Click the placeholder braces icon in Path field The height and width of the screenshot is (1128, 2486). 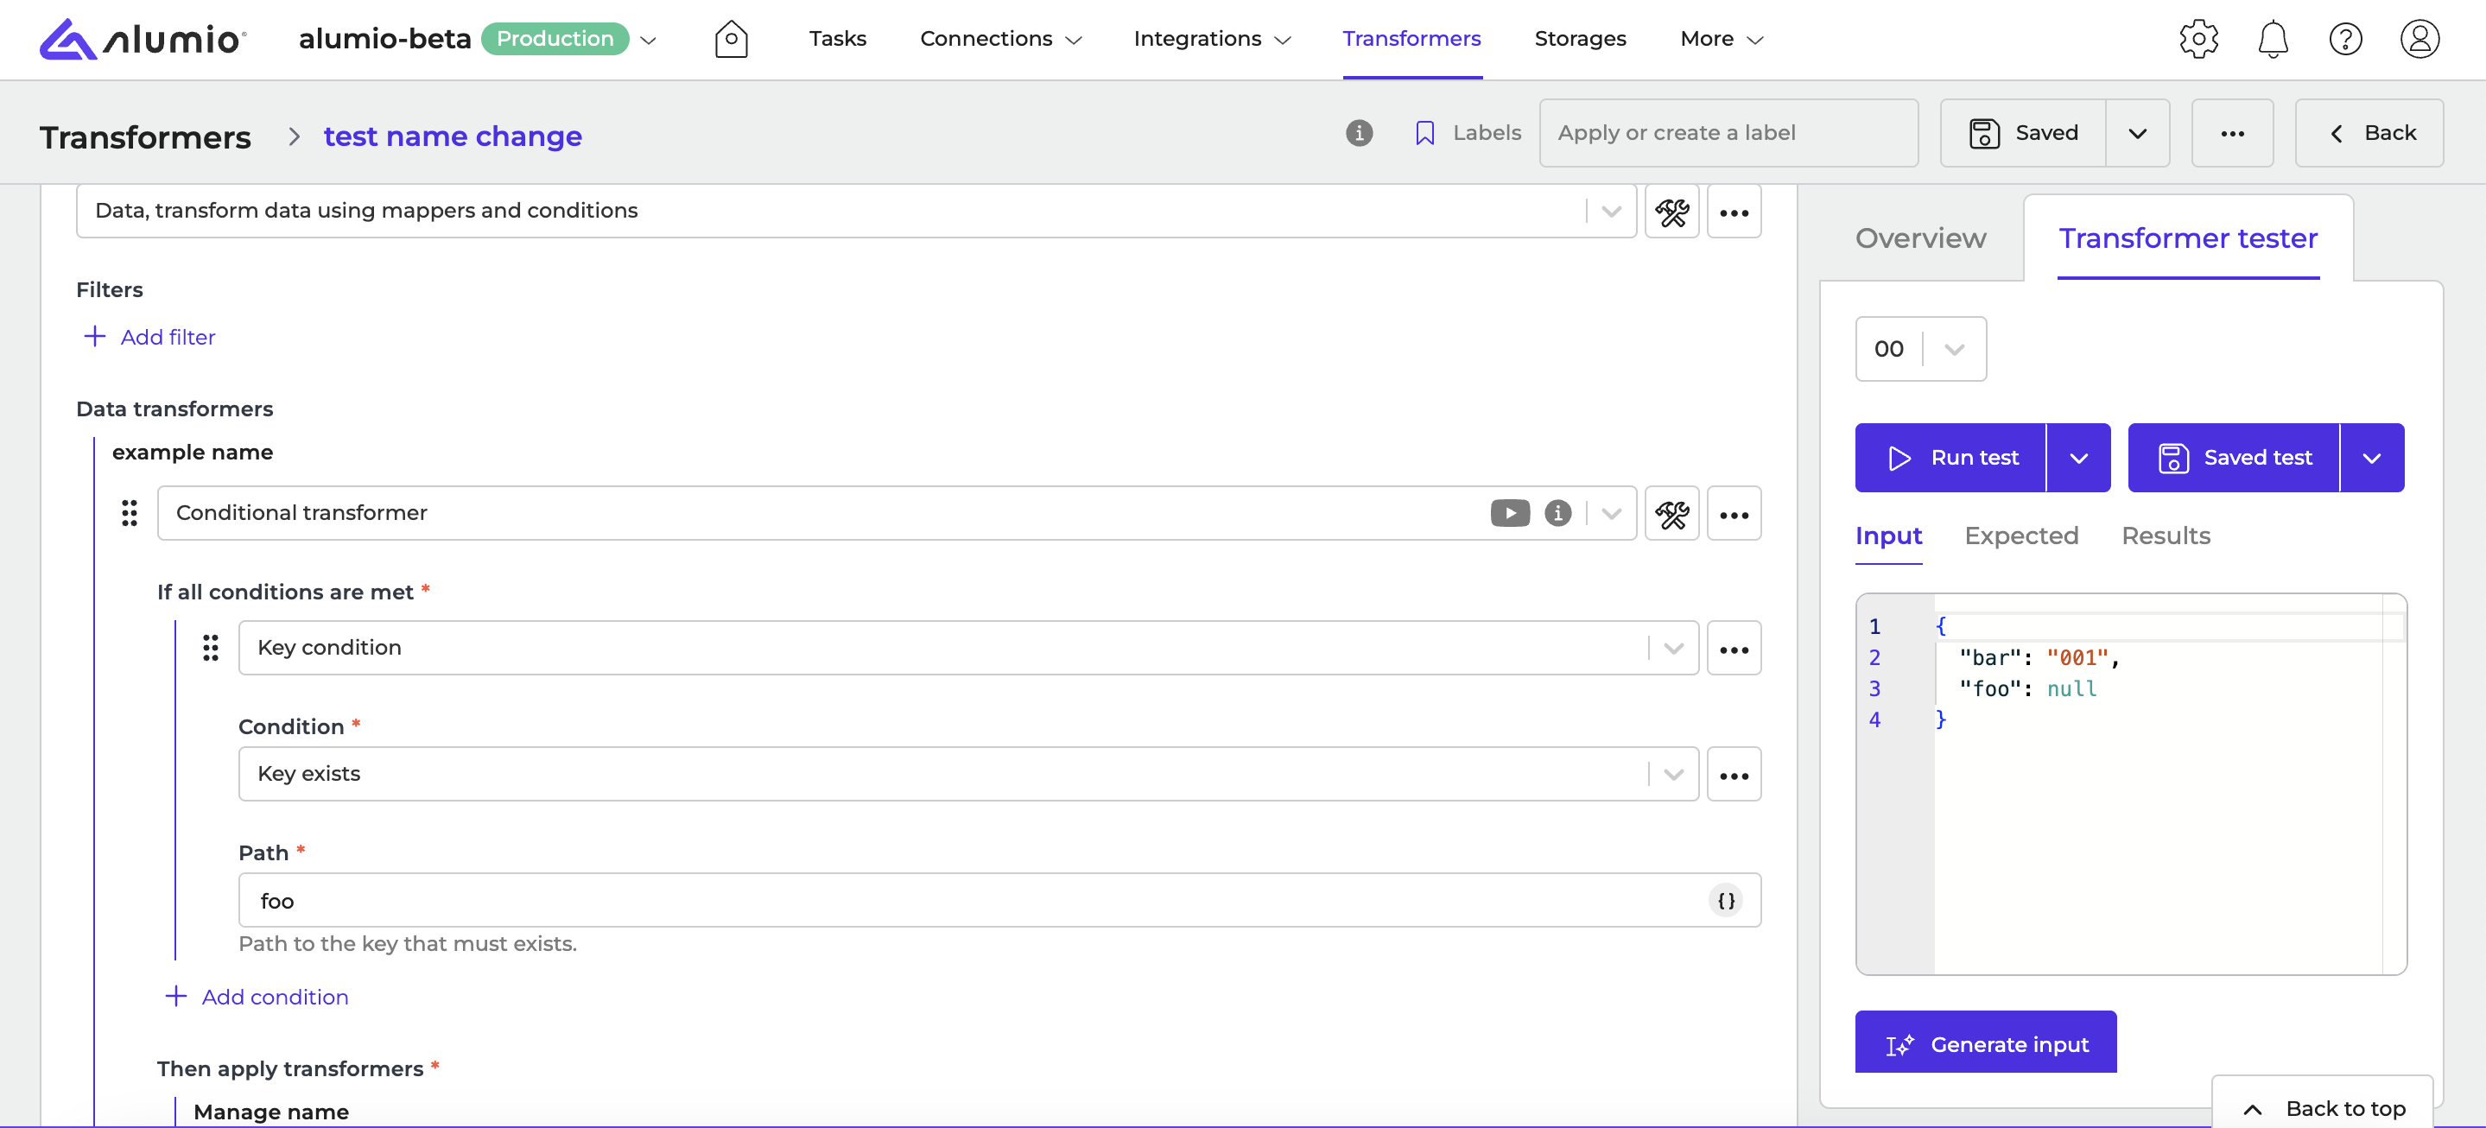[x=1726, y=900]
